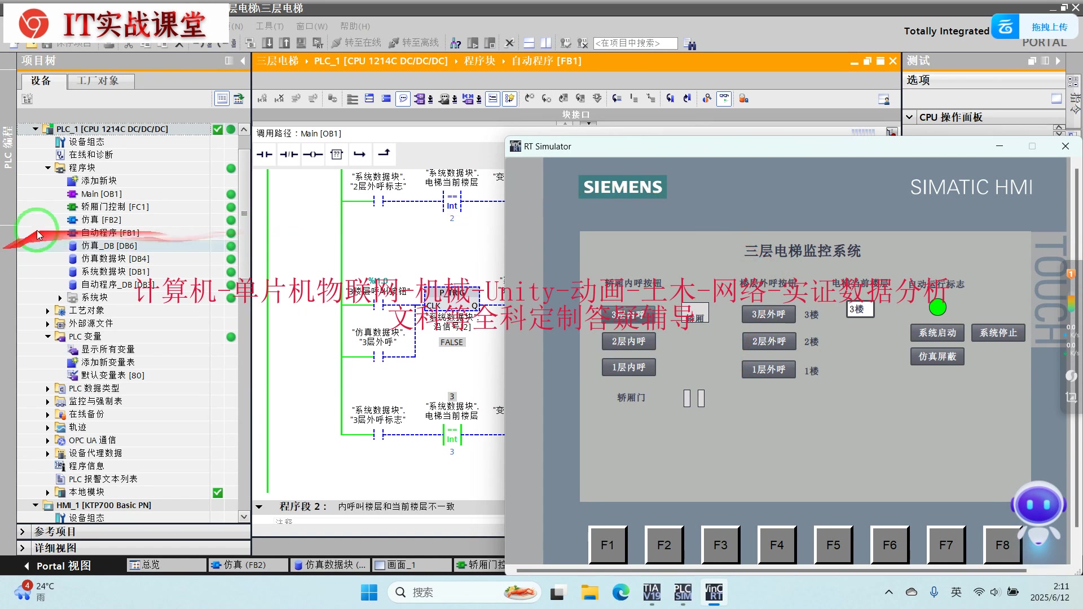Image resolution: width=1083 pixels, height=609 pixels.
Task: Collapse the PLC 变量 folder
Action: [48, 336]
